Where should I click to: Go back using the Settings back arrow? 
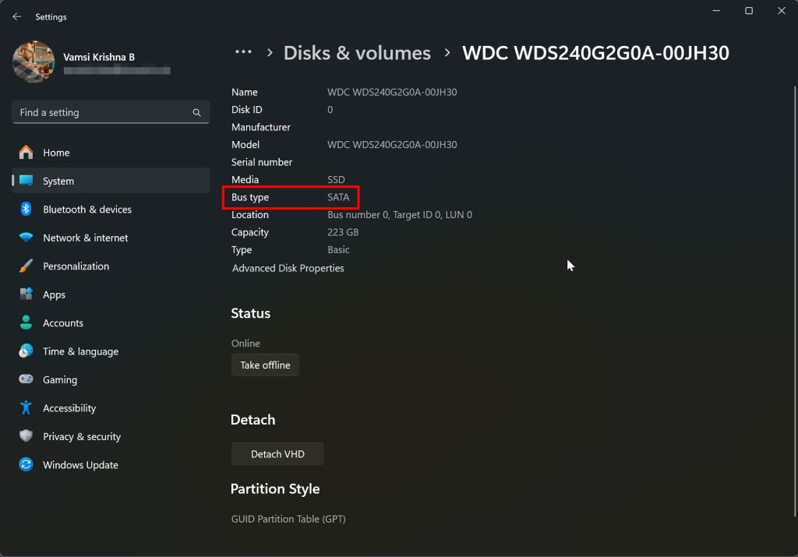click(17, 17)
